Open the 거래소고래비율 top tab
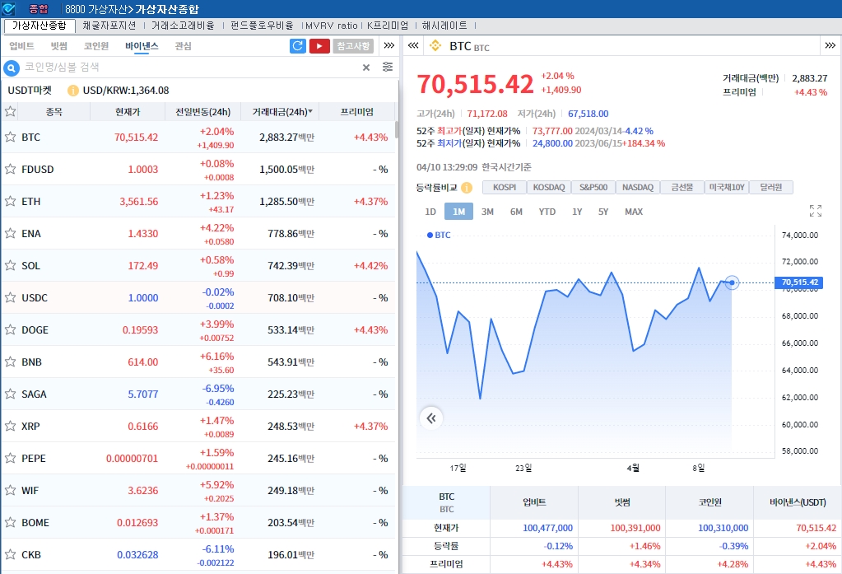Image resolution: width=842 pixels, height=574 pixels. pyautogui.click(x=183, y=26)
